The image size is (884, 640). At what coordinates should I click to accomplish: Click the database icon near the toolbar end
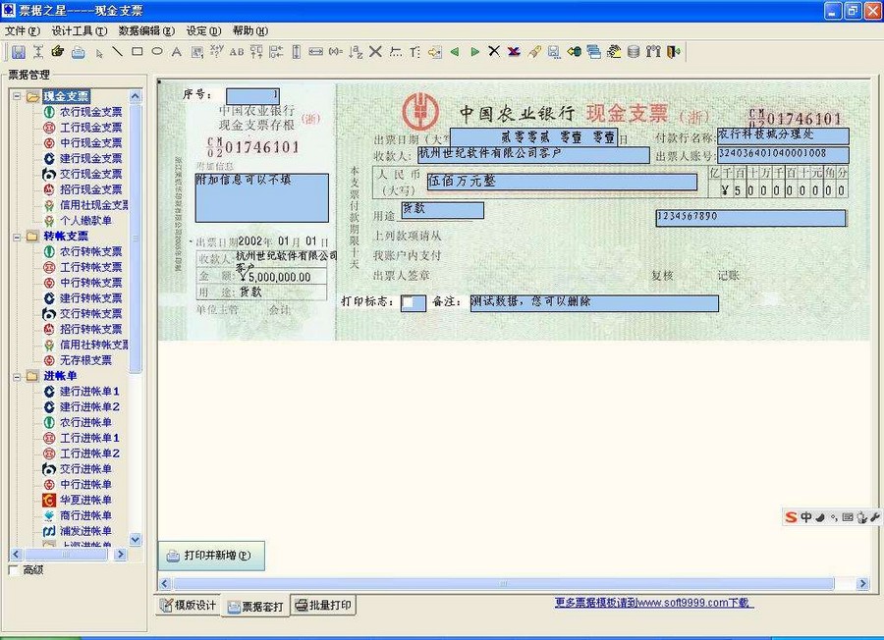633,51
